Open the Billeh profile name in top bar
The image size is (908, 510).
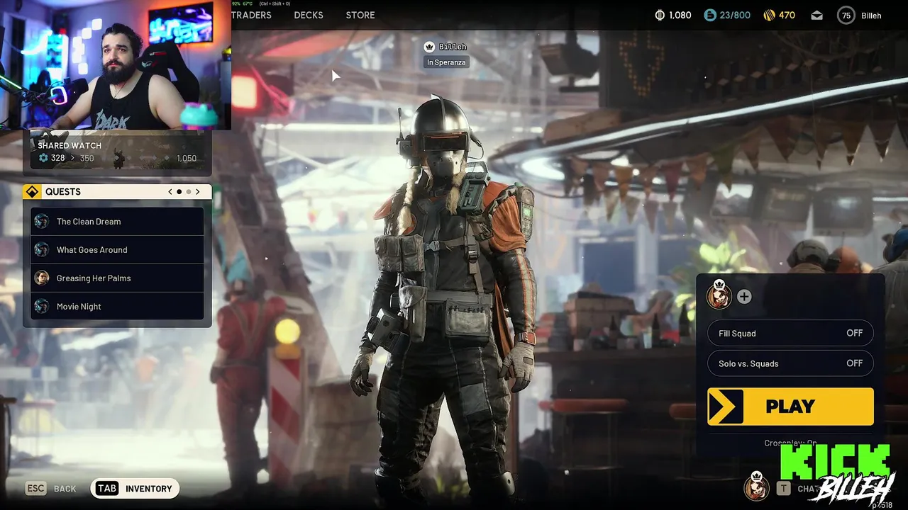tap(871, 15)
